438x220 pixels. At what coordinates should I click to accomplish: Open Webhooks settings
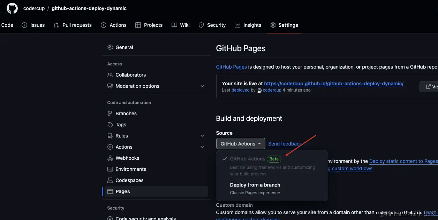[x=156, y=158]
